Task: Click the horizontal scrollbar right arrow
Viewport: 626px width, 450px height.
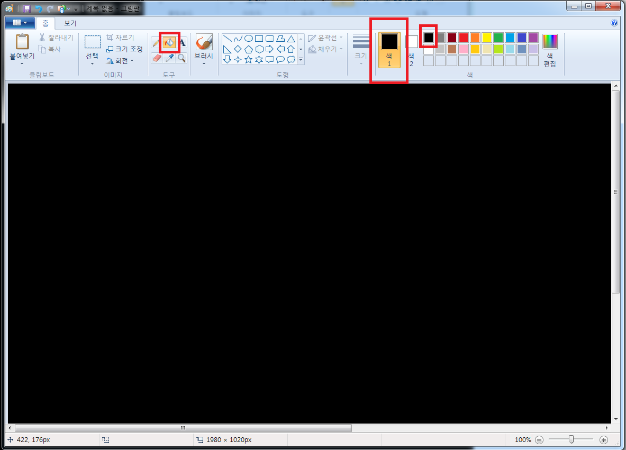Action: coord(607,428)
